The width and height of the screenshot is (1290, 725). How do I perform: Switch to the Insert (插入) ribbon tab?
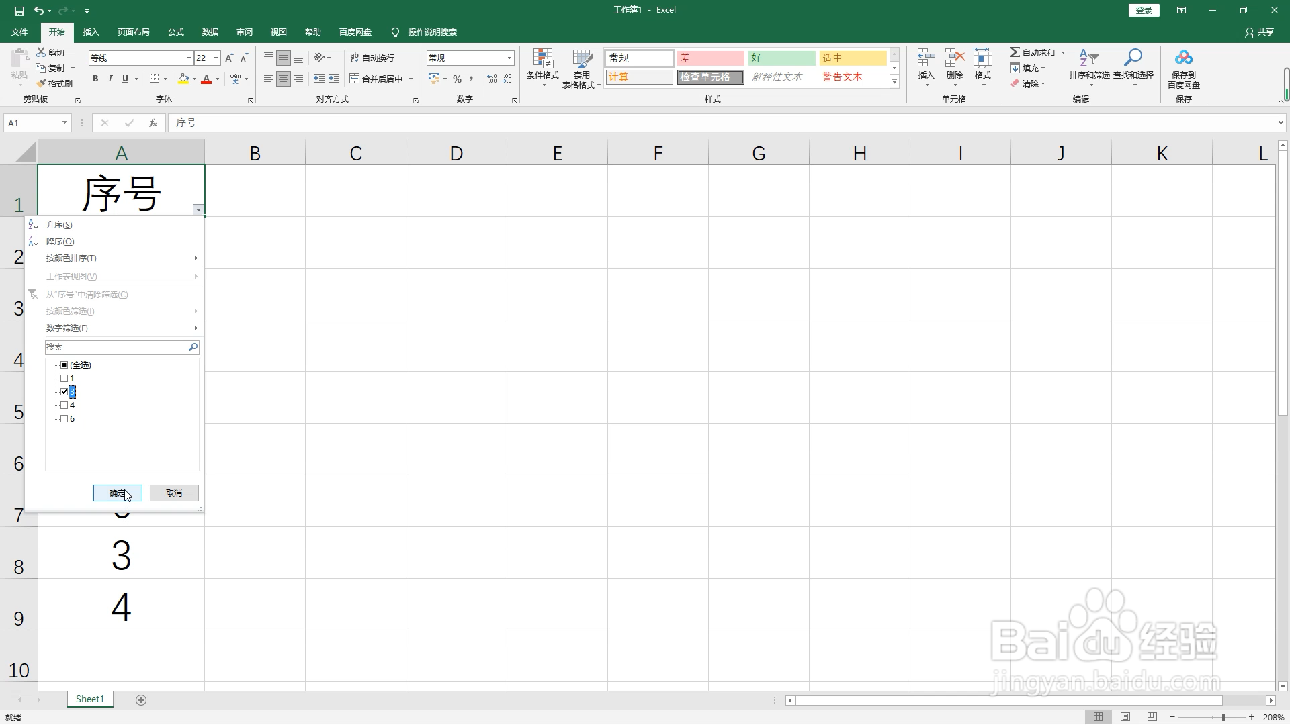click(91, 32)
